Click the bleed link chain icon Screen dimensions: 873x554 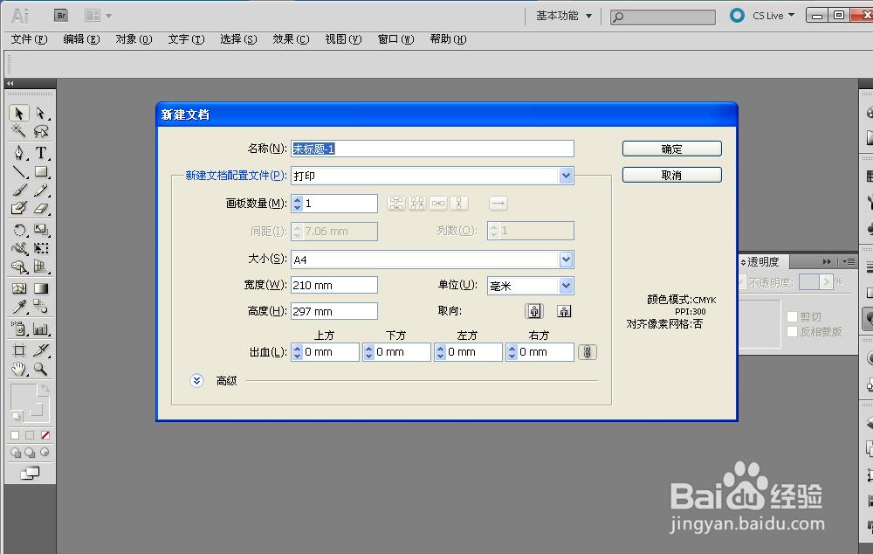coord(588,351)
